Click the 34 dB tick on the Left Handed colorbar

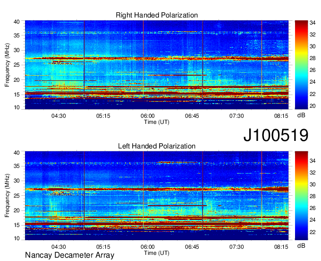coord(313,161)
